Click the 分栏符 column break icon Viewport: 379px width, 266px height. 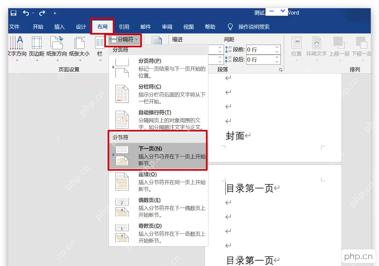[x=122, y=94]
